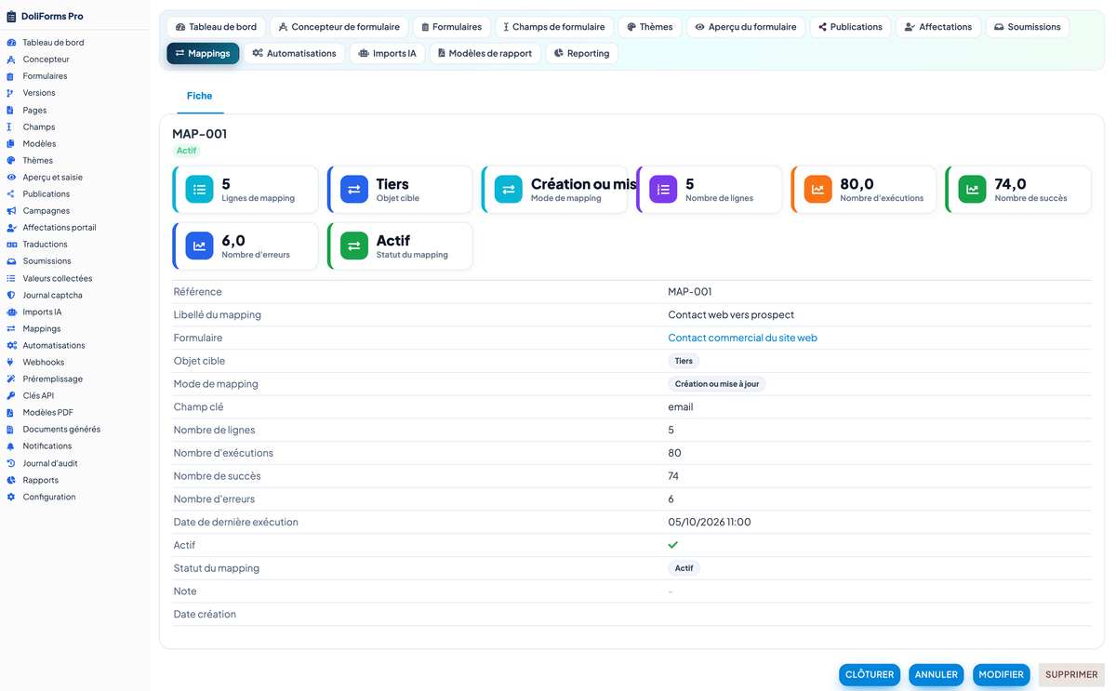
Task: Open Documents générés in the sidebar
Action: [61, 430]
